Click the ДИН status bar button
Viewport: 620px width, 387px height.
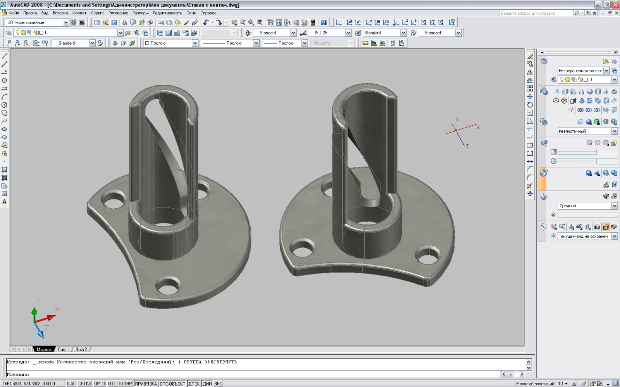tap(207, 384)
